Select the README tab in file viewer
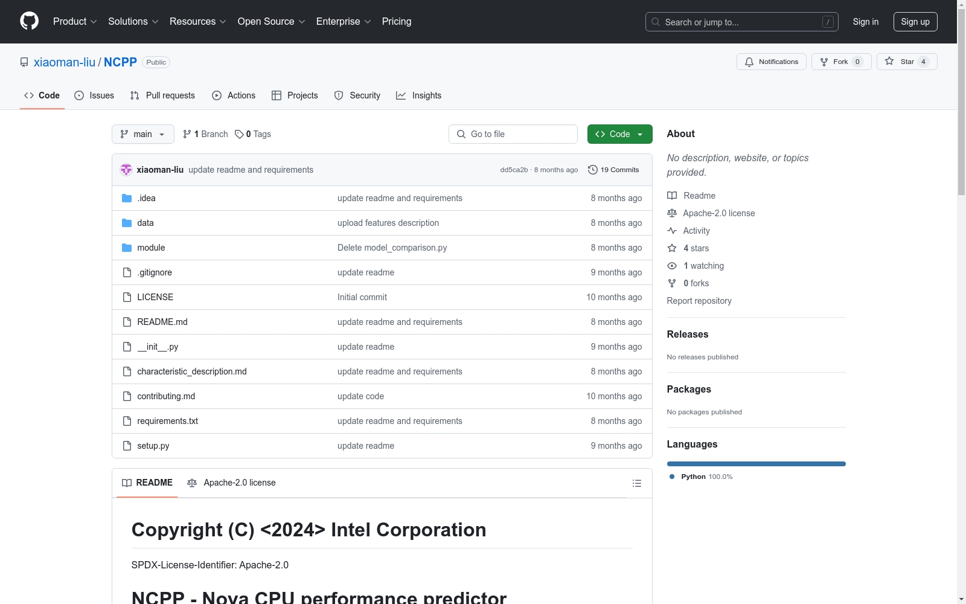Screen dimensions: 966x604 (147, 483)
